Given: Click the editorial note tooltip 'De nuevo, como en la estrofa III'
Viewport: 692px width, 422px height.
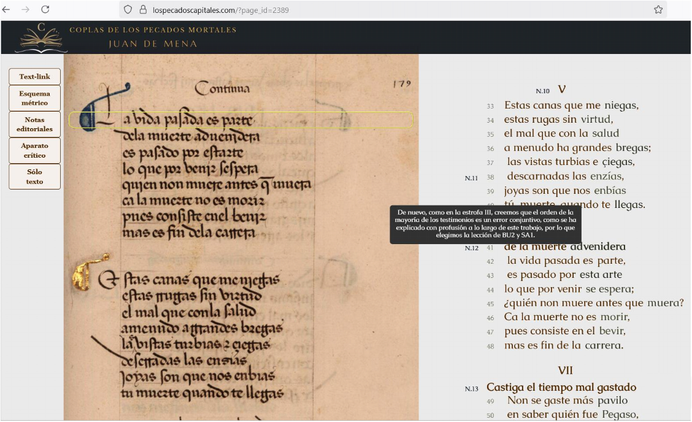Looking at the screenshot, I should (485, 224).
